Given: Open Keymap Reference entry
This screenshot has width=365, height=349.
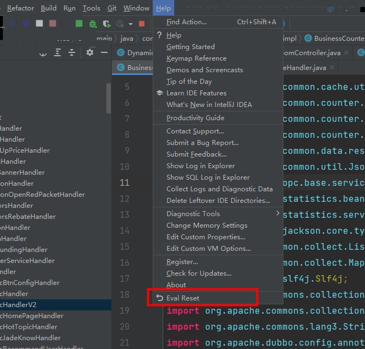Looking at the screenshot, I should tap(218, 58).
